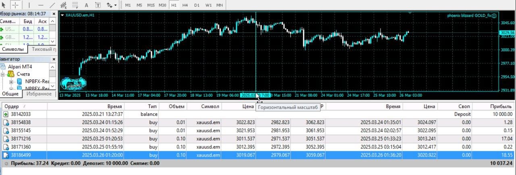This screenshot has height=175, width=516.
Task: Open the Тиковый график tab
Action: [x=44, y=49]
